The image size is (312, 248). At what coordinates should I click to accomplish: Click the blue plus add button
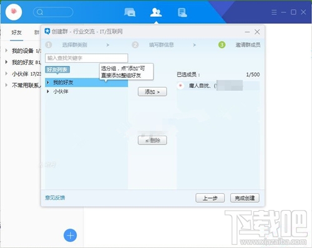70,236
